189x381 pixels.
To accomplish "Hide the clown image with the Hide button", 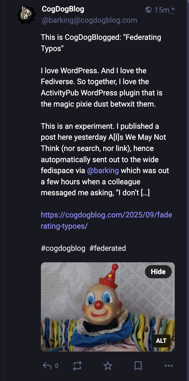I will [158, 272].
